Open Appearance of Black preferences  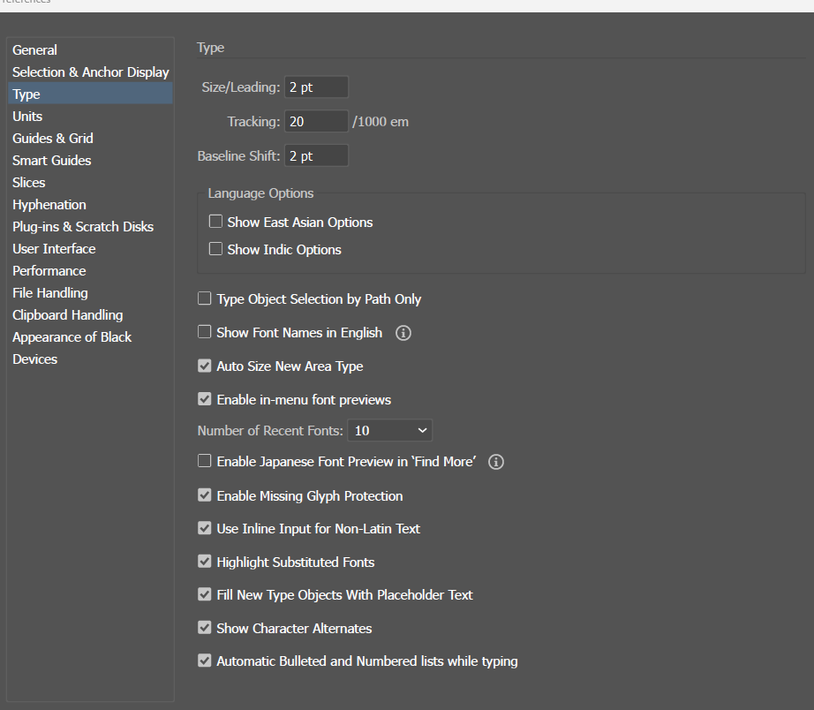[x=90, y=337]
